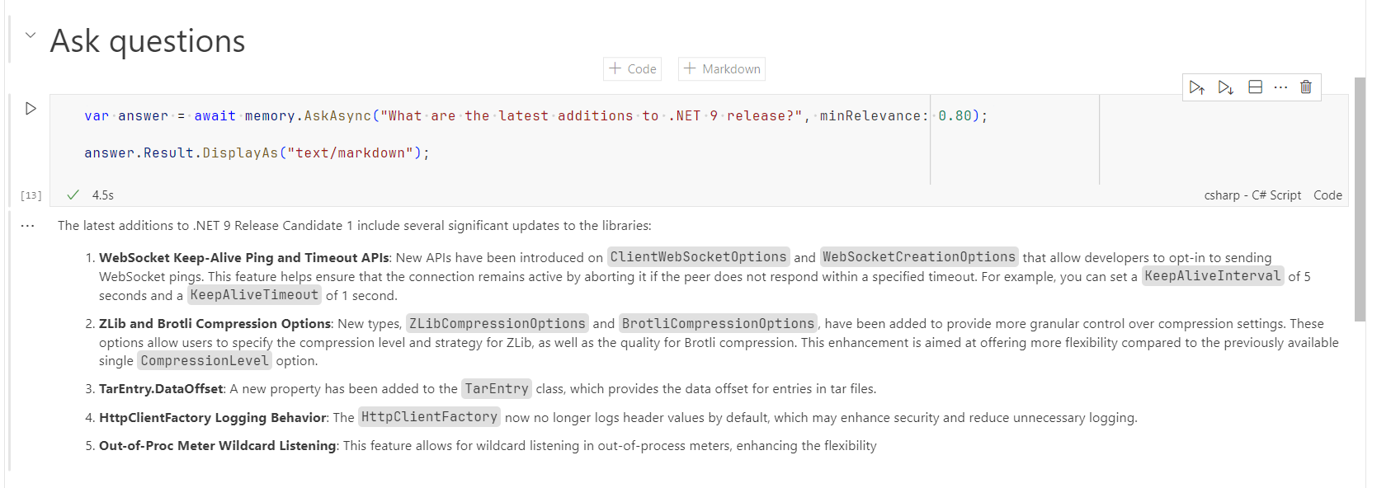
Task: Click the execution count [13]
Action: (x=31, y=195)
